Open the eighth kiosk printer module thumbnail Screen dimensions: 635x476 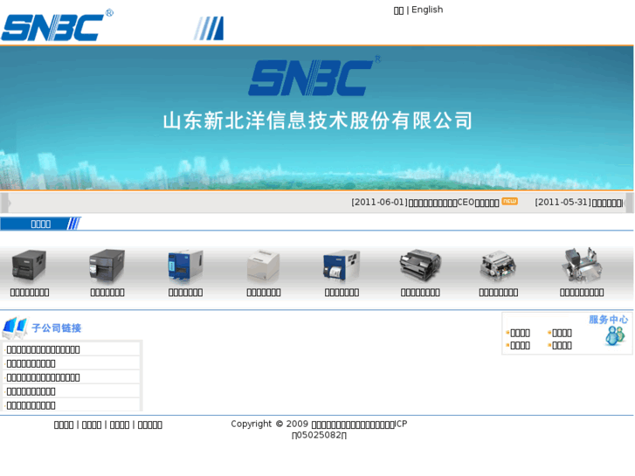(x=582, y=264)
